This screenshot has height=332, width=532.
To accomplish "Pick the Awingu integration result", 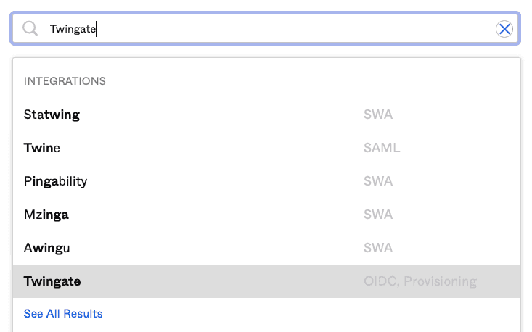I will point(47,248).
